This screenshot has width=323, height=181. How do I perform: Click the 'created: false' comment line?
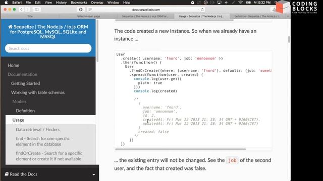pos(153,132)
